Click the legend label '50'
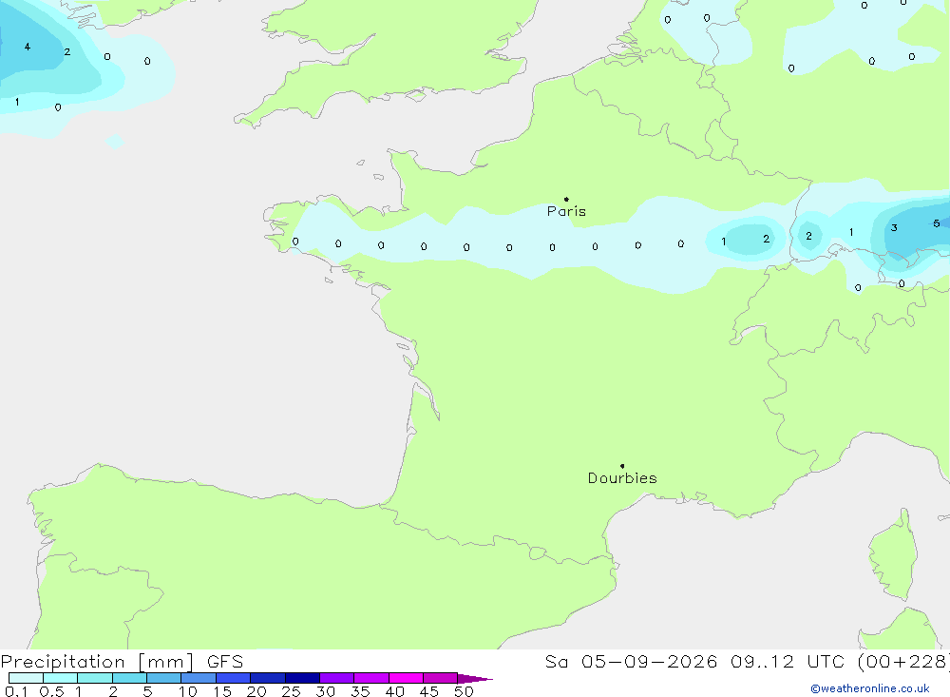Screen dimensions: 950x697 (464, 691)
